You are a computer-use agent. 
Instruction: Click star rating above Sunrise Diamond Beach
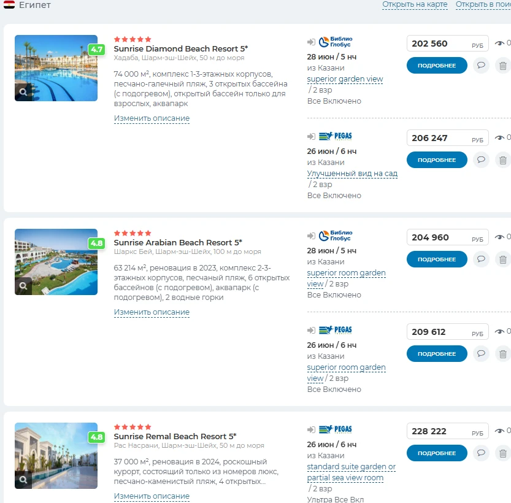tap(133, 39)
